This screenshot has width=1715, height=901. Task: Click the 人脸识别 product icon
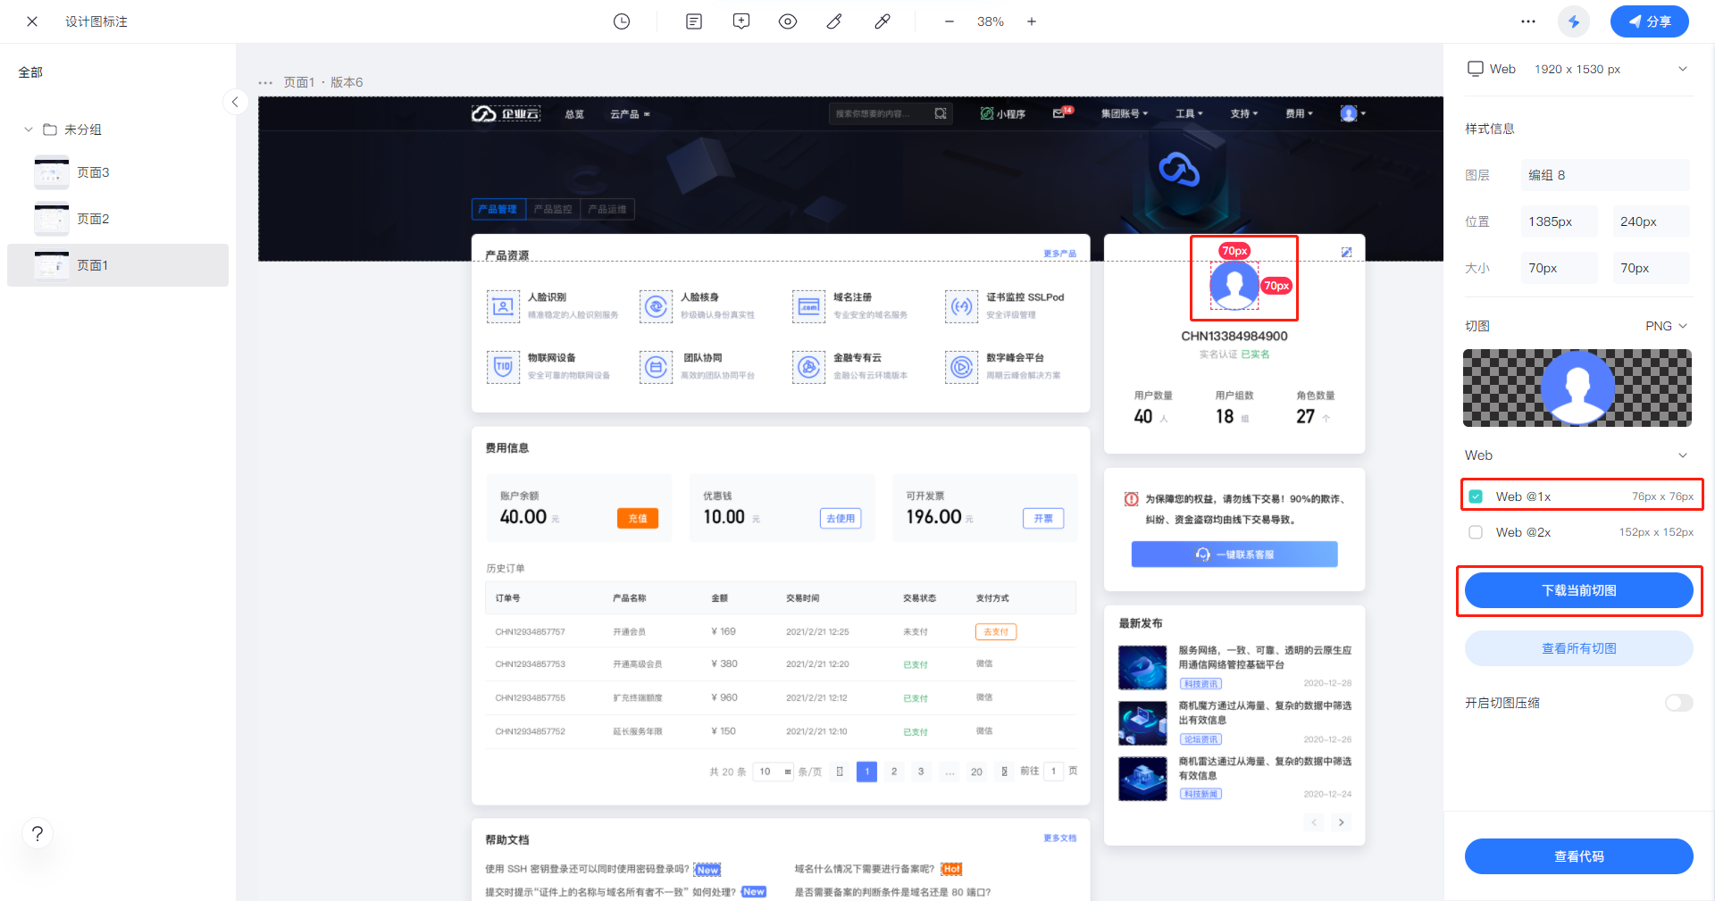click(503, 306)
